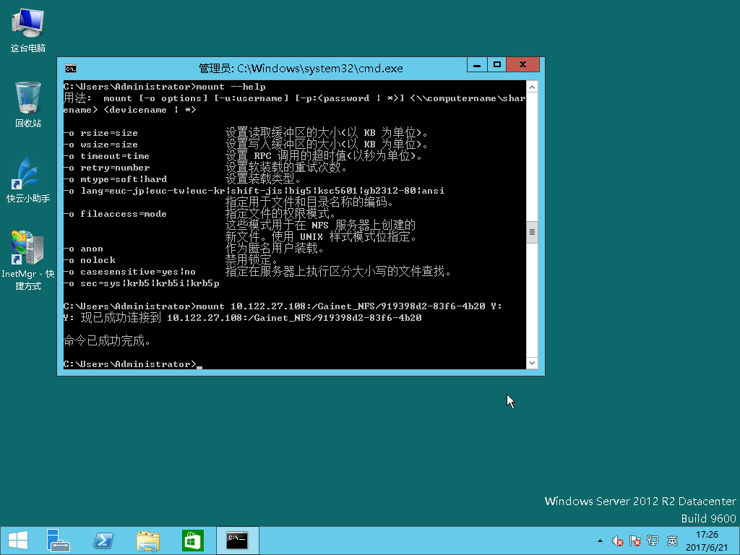
Task: Open Server Manager from the taskbar
Action: [x=58, y=541]
